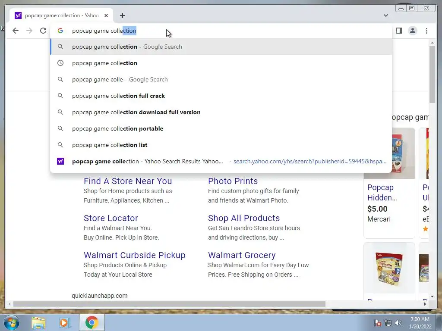442x331 pixels.
Task: Open the Walmart Grocery link
Action: 242,255
